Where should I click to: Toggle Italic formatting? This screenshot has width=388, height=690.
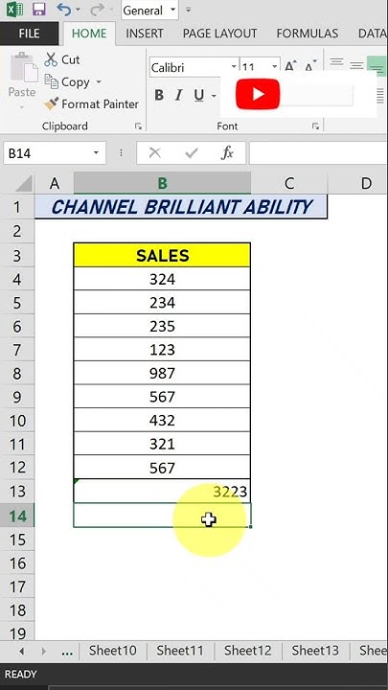178,95
